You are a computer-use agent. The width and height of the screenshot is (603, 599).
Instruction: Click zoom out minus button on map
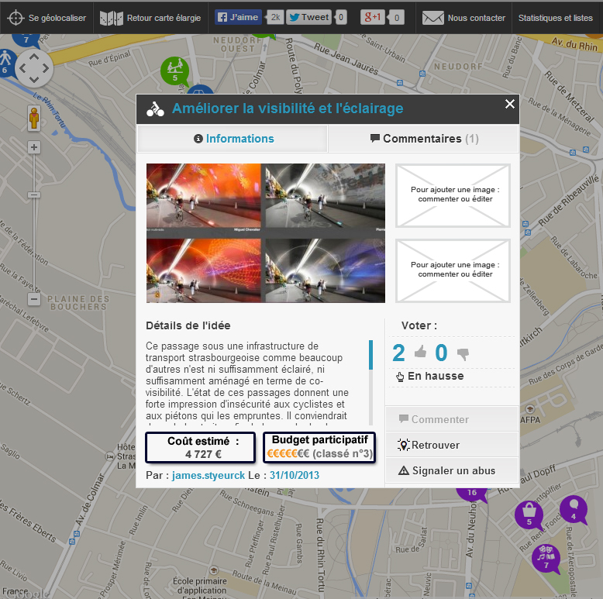point(34,299)
